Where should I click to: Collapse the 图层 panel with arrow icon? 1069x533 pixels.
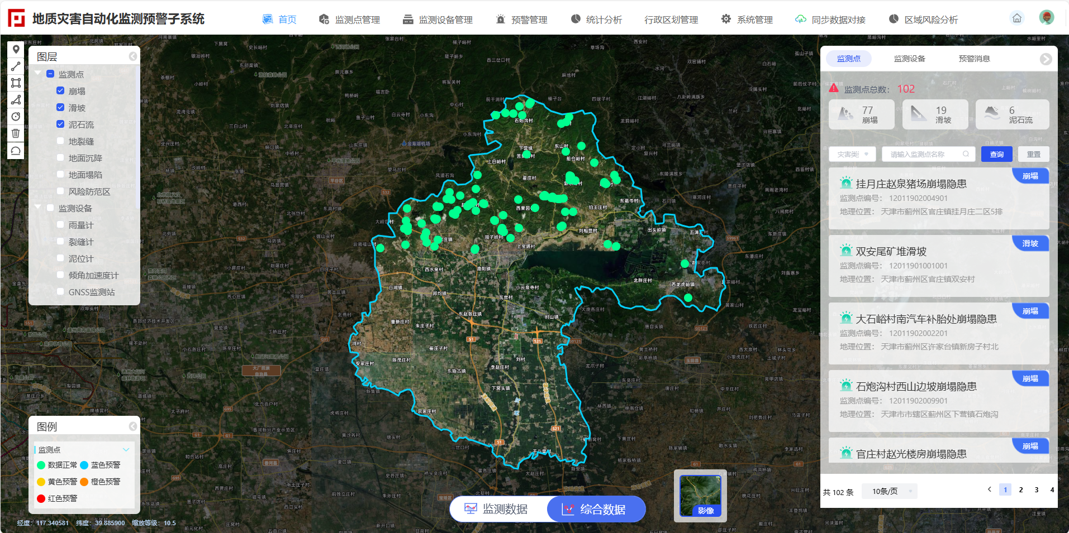click(x=132, y=56)
